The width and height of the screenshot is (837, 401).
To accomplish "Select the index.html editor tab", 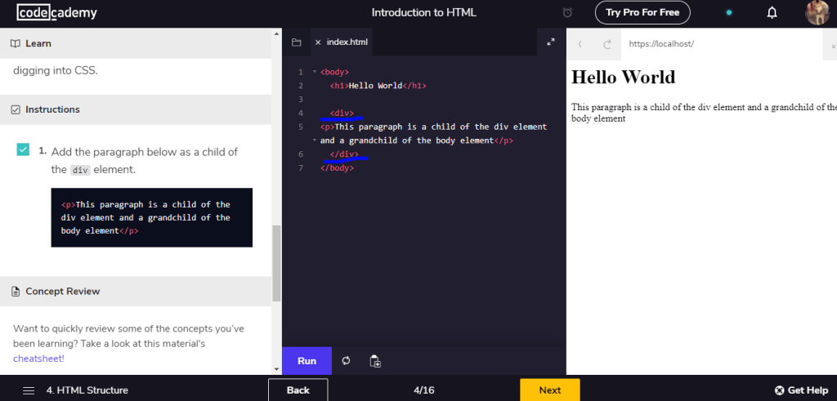I will (347, 42).
